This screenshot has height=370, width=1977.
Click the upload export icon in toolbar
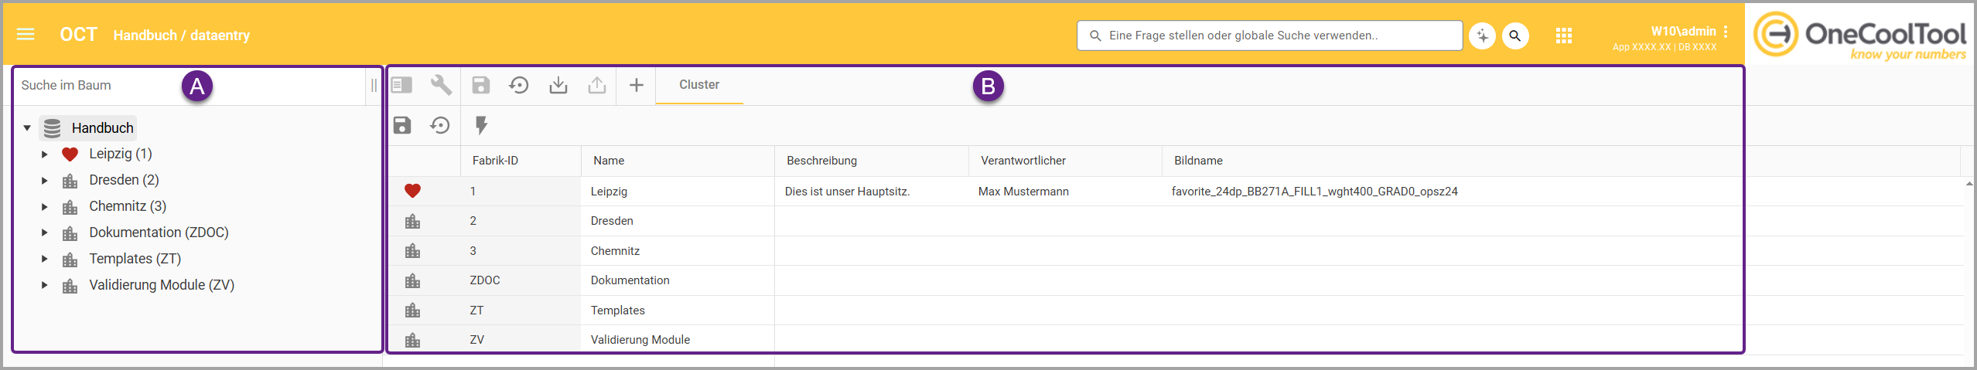click(x=596, y=85)
